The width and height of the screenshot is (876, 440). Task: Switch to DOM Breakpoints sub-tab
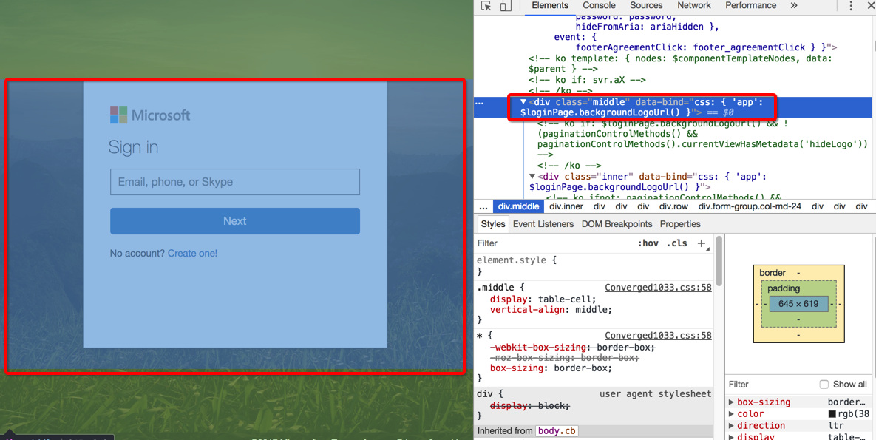click(x=617, y=224)
